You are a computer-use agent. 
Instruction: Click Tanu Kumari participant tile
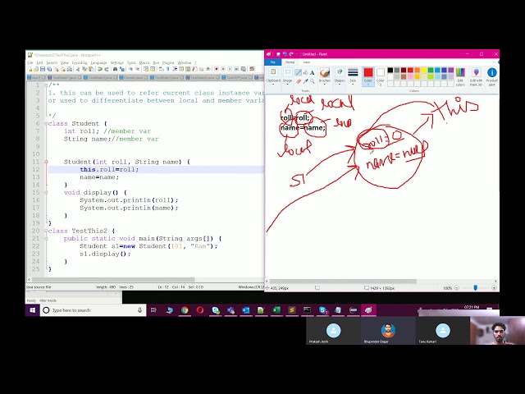pos(443,331)
